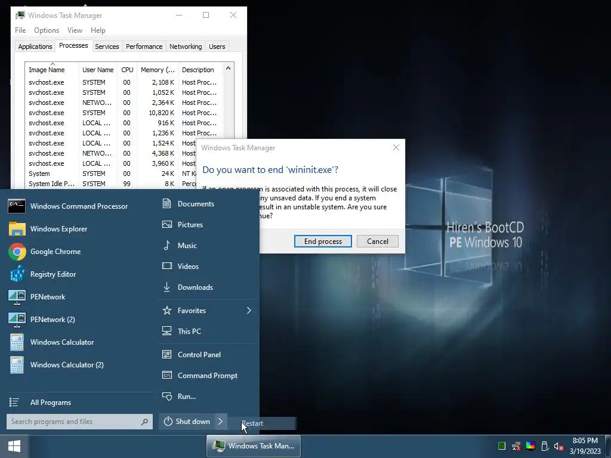Open Documents folder from Start menu
The image size is (611, 458).
(208, 204)
